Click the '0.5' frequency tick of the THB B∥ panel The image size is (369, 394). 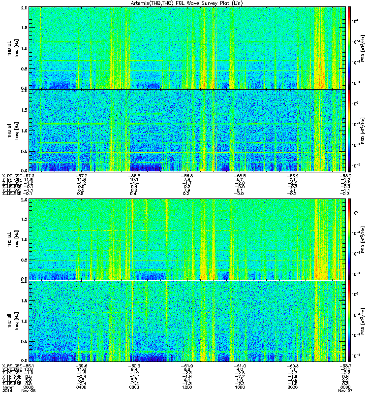(24, 151)
